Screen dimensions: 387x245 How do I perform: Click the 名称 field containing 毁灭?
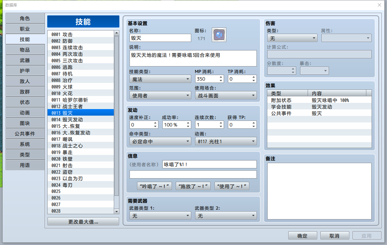(x=160, y=38)
